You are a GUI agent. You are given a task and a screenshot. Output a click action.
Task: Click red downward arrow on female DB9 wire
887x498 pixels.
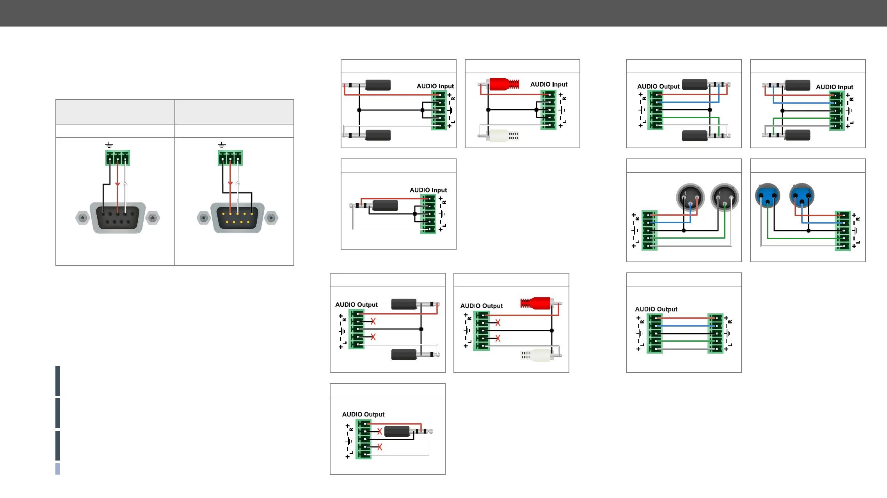[117, 183]
